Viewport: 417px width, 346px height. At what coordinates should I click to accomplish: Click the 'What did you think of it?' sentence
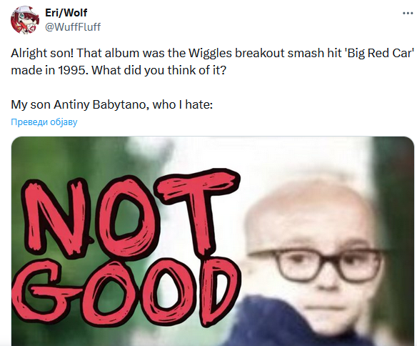click(x=159, y=70)
